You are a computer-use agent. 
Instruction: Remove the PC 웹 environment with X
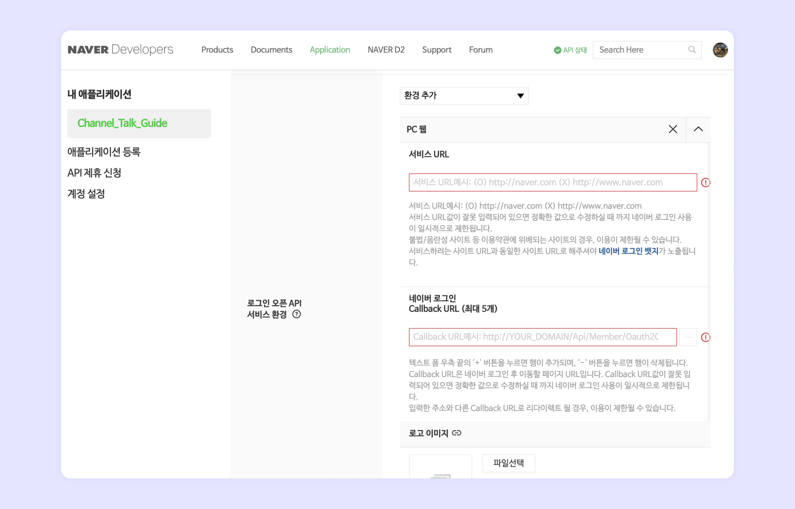(673, 129)
